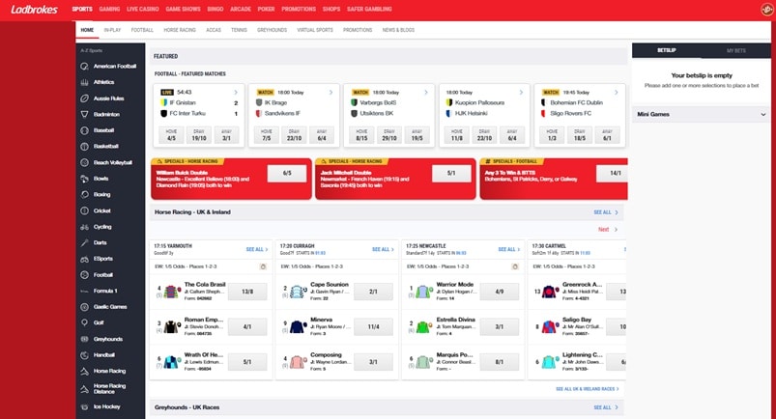This screenshot has width=776, height=419.
Task: Select Minerva 11/4 odds
Action: click(x=374, y=327)
